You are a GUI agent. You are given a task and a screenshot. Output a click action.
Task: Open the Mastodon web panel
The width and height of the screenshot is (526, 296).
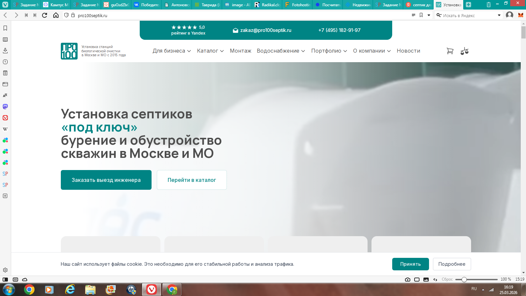click(x=5, y=107)
